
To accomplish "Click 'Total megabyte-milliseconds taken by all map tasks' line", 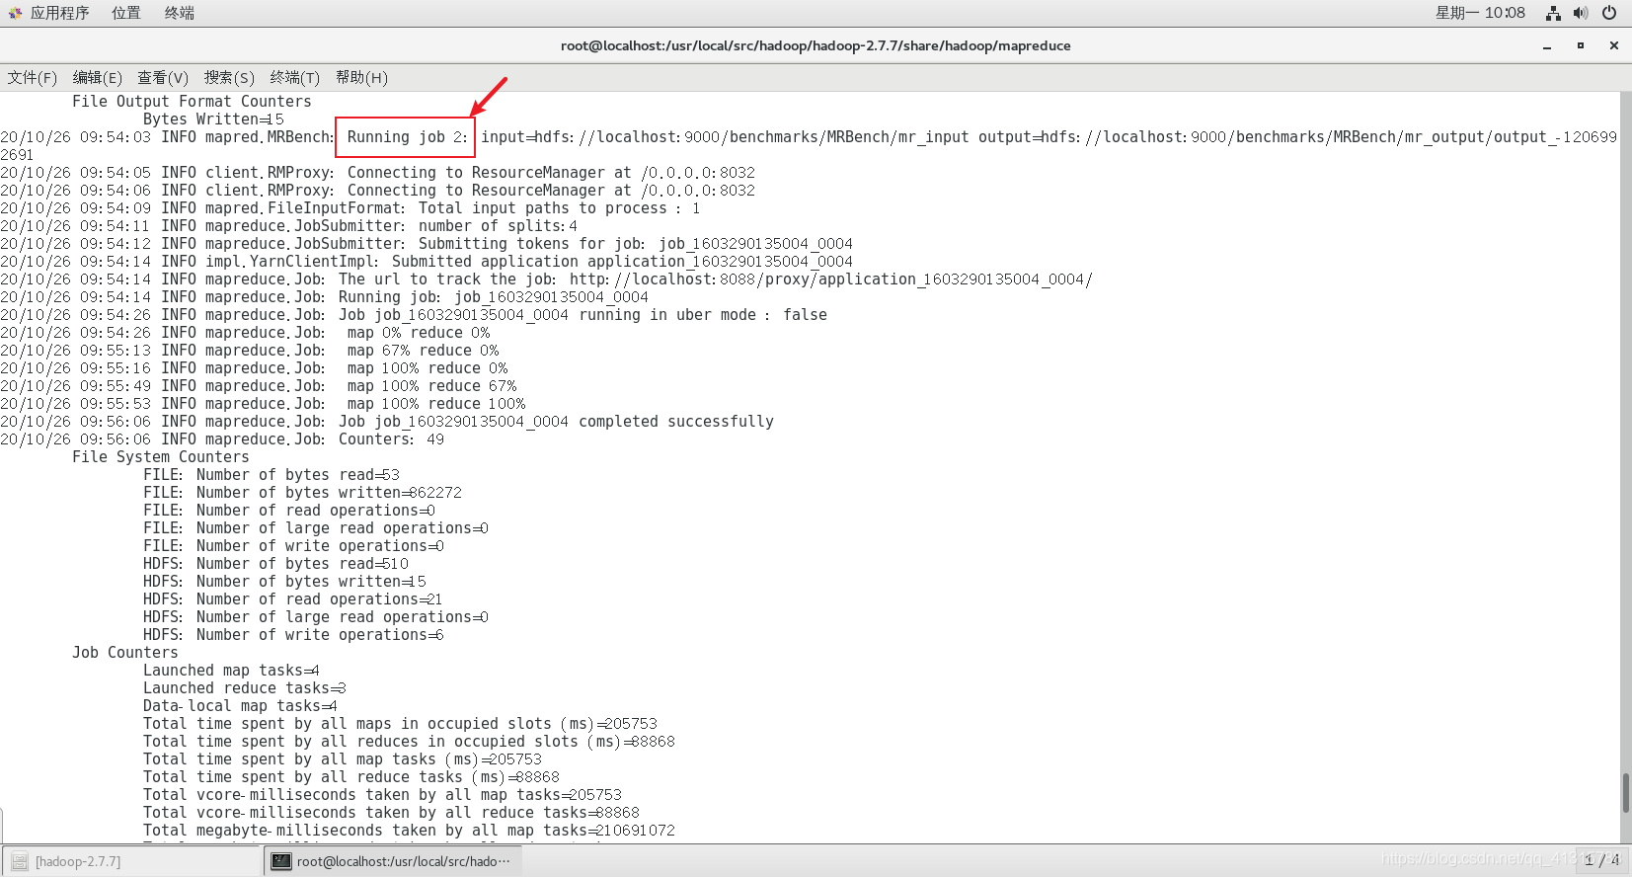I will click(x=409, y=831).
